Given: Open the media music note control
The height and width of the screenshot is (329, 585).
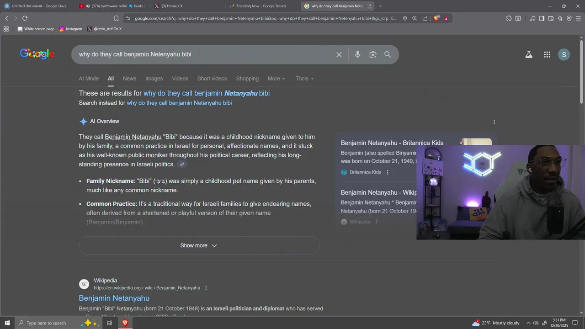Looking at the screenshot, I should point(532,18).
